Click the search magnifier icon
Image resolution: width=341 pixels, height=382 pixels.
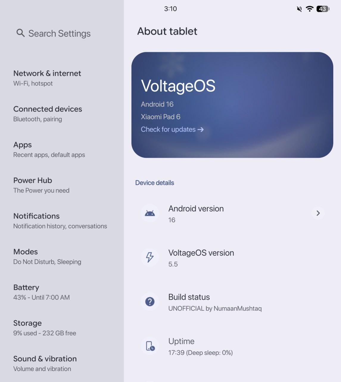point(20,33)
